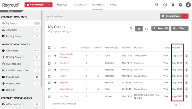Viewport: 192px width, 109px height.
Task: Sort by Updated column
Action: pyautogui.click(x=177, y=48)
